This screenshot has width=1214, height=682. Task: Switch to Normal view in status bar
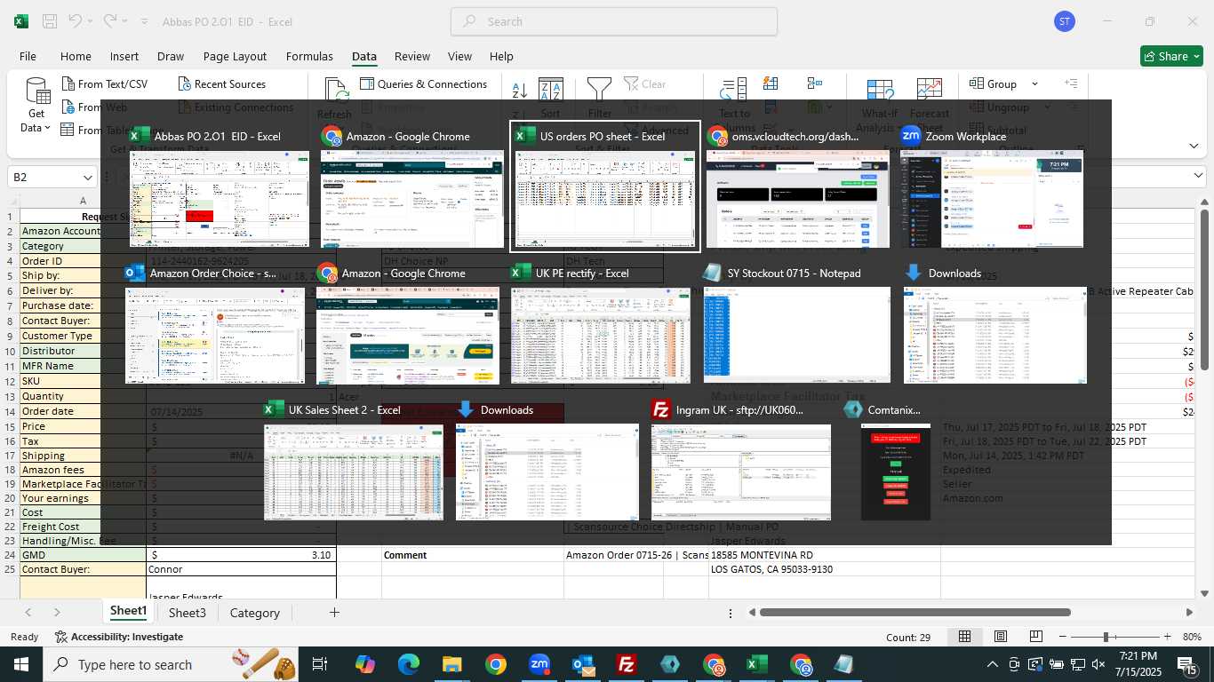point(964,637)
